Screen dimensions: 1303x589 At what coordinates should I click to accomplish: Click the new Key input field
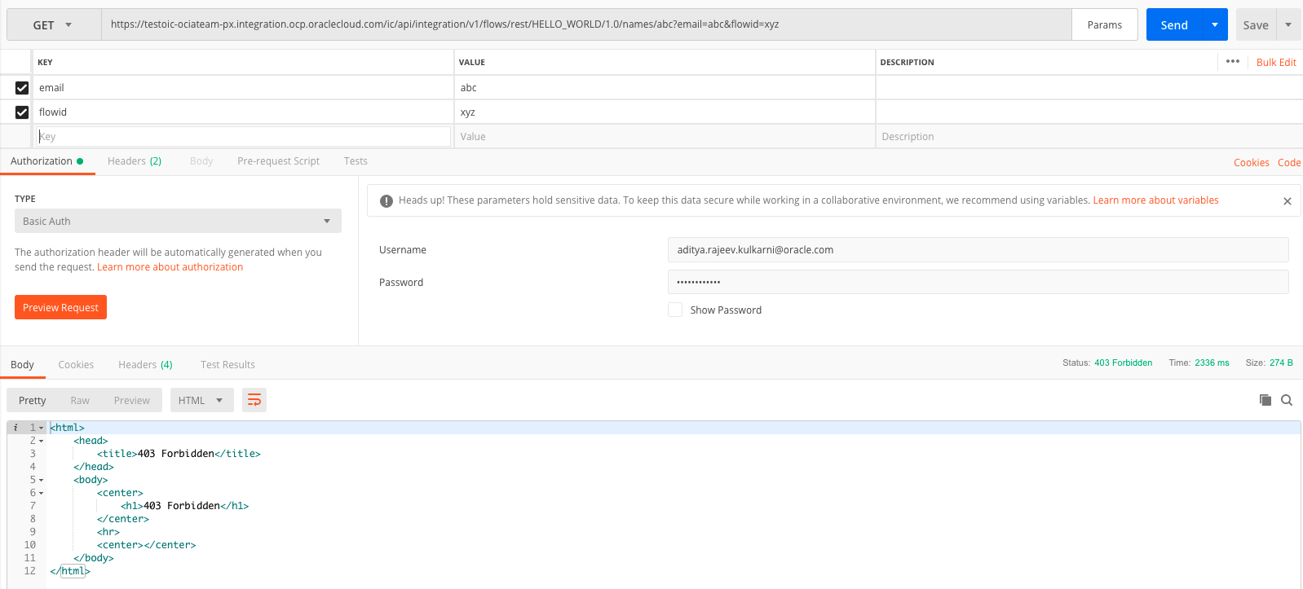click(x=243, y=137)
